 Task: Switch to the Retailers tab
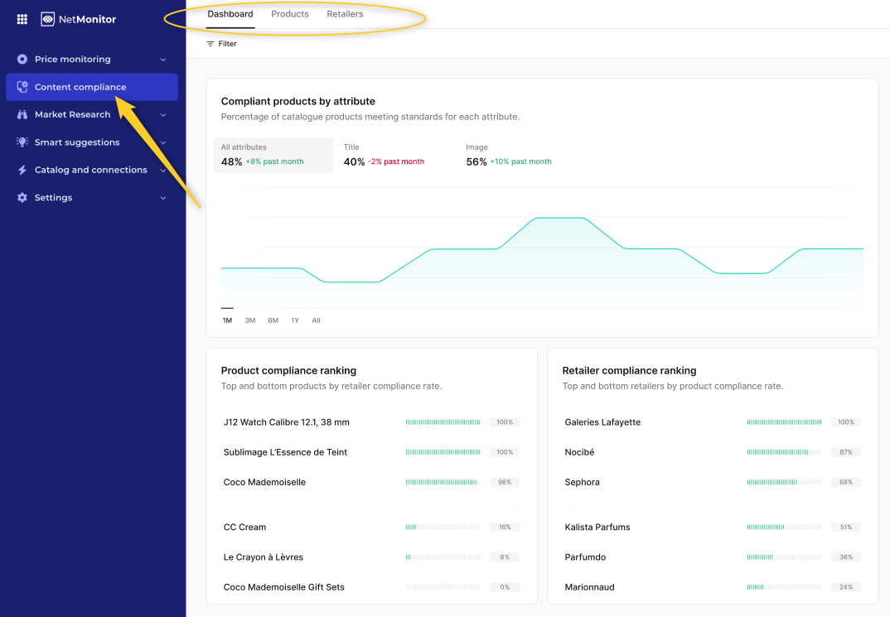(x=345, y=14)
